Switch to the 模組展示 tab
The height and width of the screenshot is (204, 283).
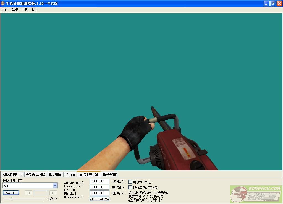(12, 175)
